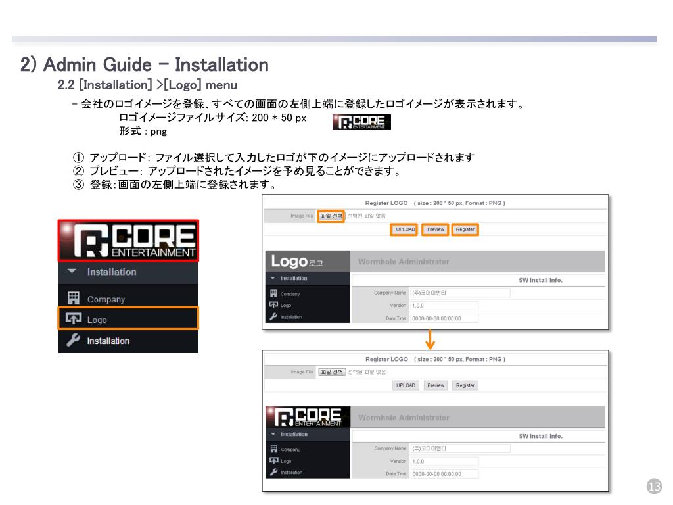
Task: Collapse Installation header arrow in large sidebar
Action: (72, 271)
